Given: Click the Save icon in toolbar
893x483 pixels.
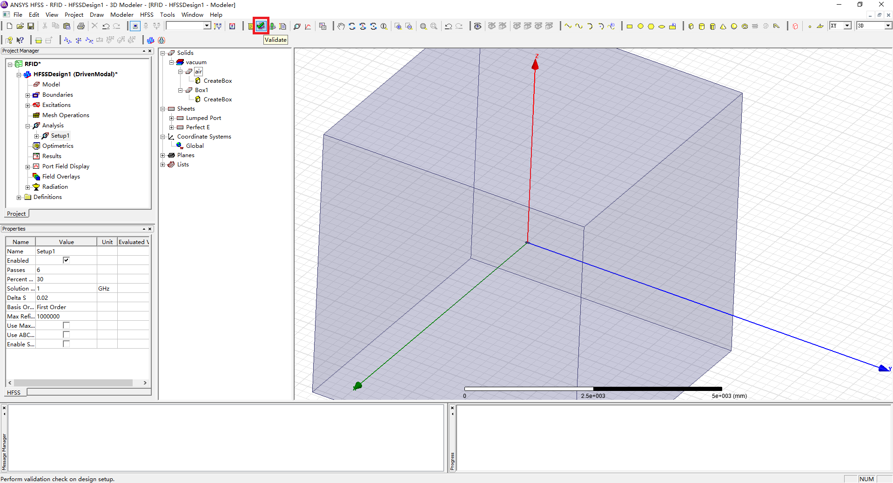Looking at the screenshot, I should click(31, 26).
